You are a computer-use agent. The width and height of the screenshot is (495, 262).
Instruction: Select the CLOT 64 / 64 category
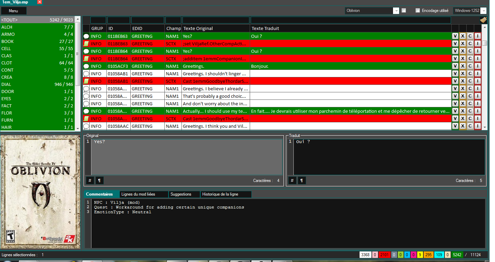(37, 63)
